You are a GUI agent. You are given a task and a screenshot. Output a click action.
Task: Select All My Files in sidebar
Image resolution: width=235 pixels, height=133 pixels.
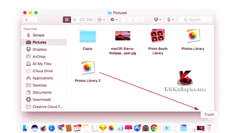44,64
